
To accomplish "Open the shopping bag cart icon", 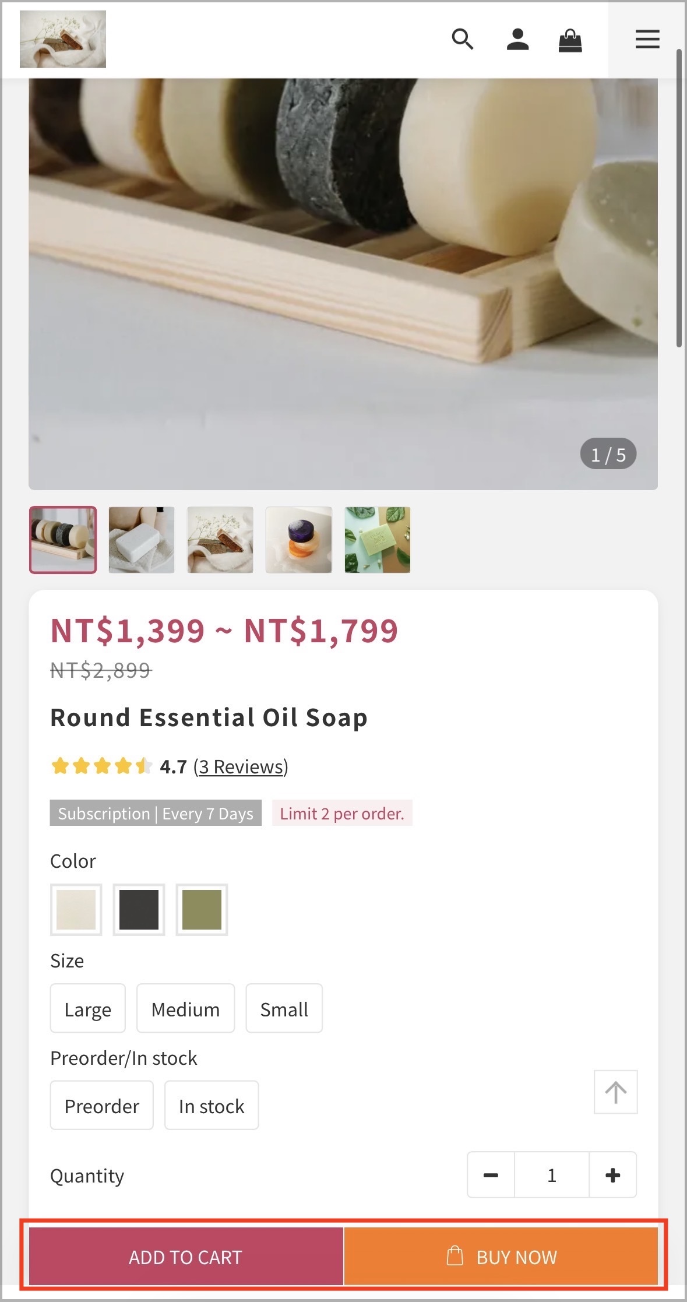I will 570,40.
